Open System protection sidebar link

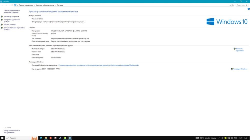click(10, 25)
